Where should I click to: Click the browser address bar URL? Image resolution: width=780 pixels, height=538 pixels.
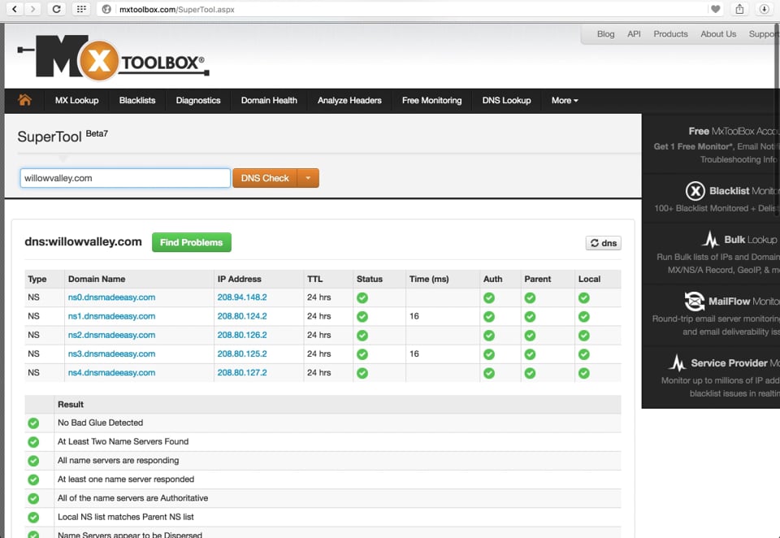tap(176, 9)
